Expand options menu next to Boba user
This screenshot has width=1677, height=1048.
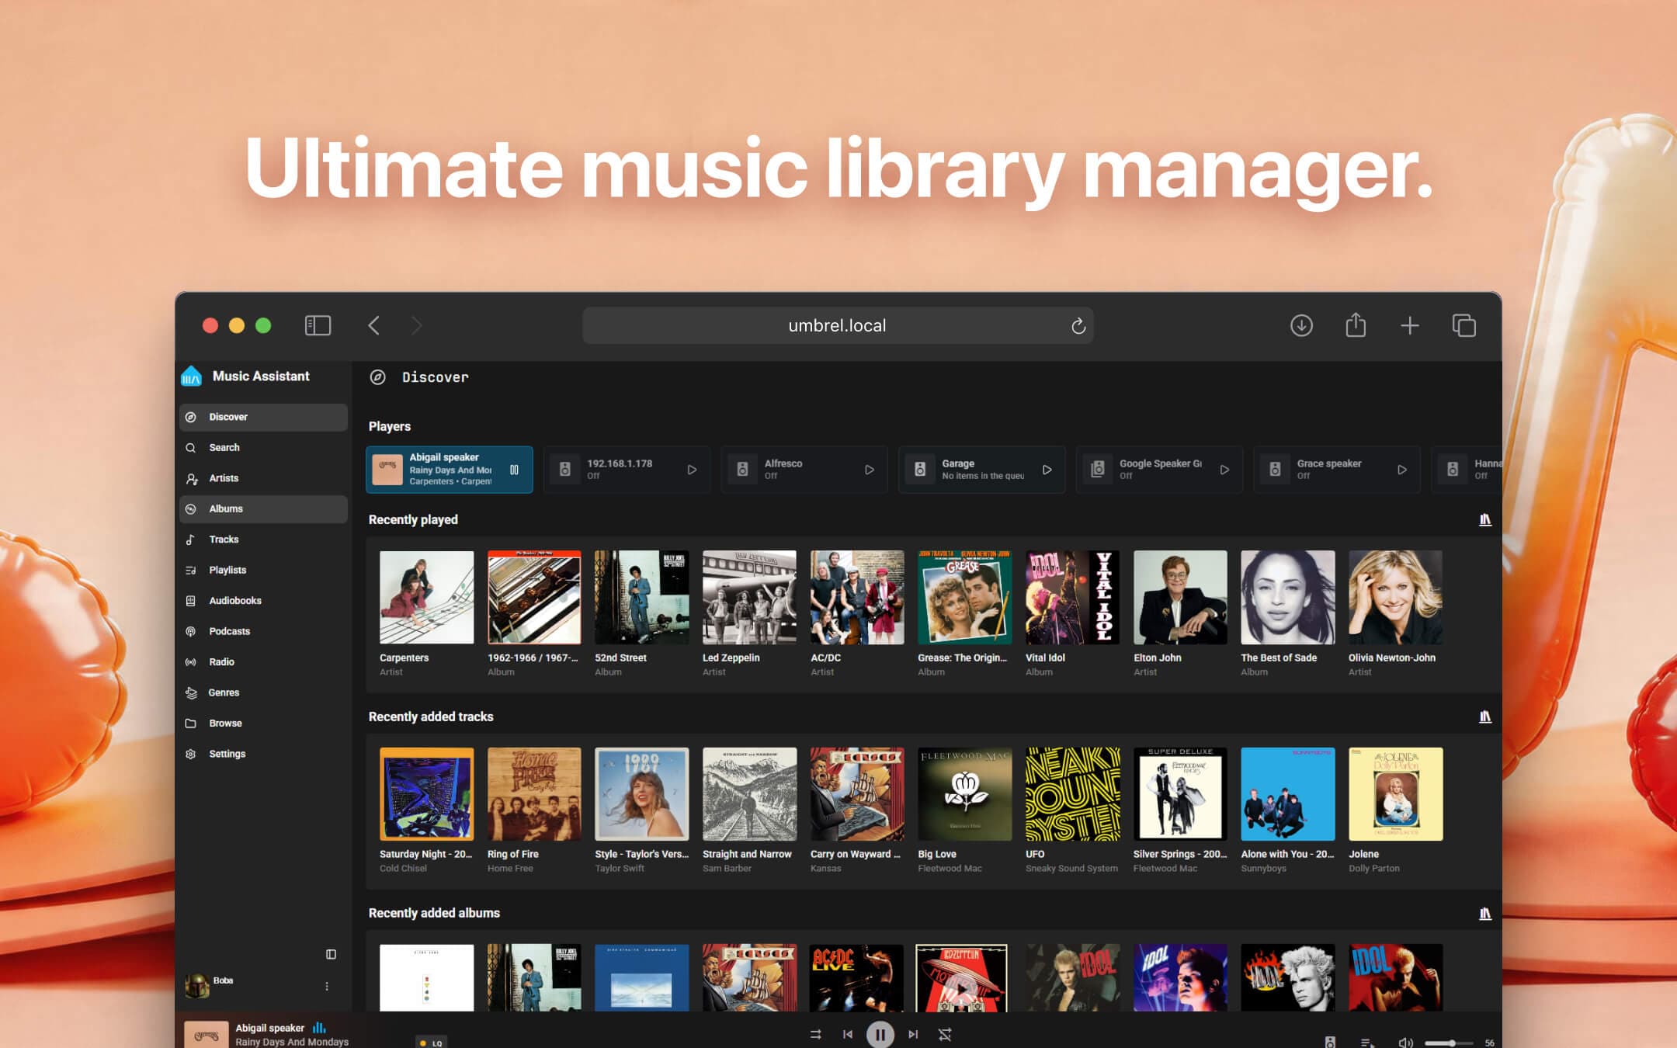coord(327,986)
